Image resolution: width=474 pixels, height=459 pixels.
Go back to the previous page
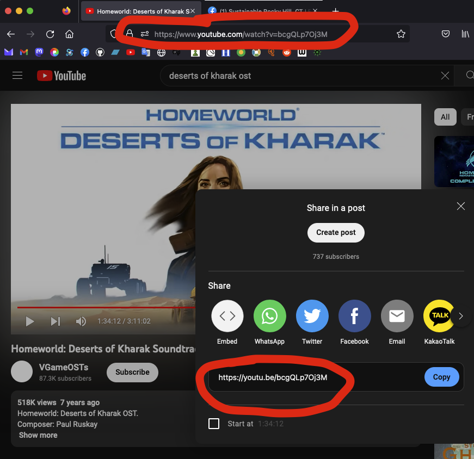[11, 34]
